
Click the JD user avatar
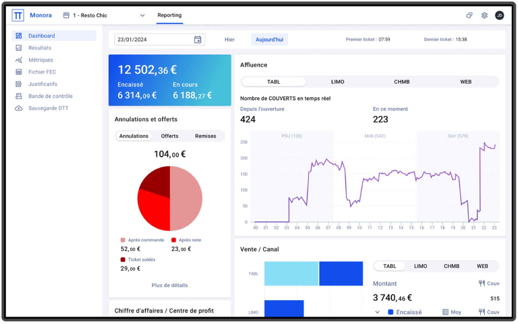click(x=499, y=15)
